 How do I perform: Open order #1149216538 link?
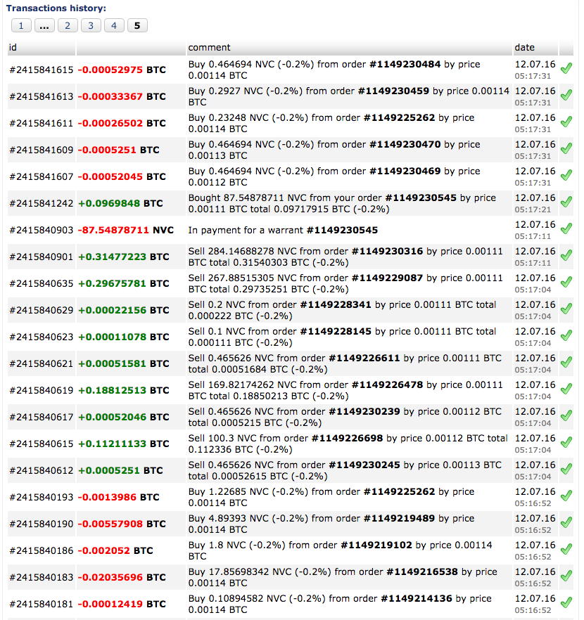pyautogui.click(x=422, y=571)
